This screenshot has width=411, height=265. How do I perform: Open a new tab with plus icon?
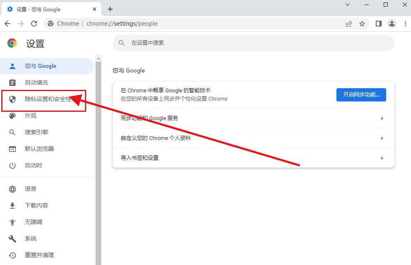[110, 9]
